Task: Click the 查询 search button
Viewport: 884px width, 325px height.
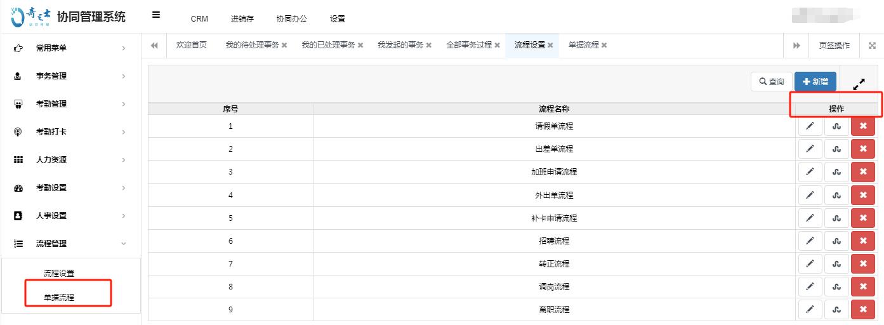Action: (771, 82)
